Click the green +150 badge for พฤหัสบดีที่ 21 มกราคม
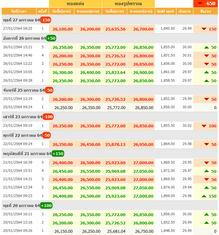Image resolution: width=219 pixels, height=235 pixels. click(x=58, y=154)
